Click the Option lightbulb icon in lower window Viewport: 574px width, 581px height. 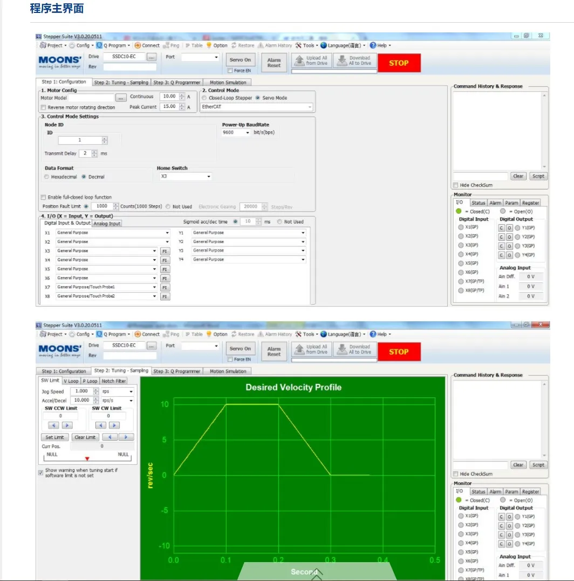pos(209,334)
